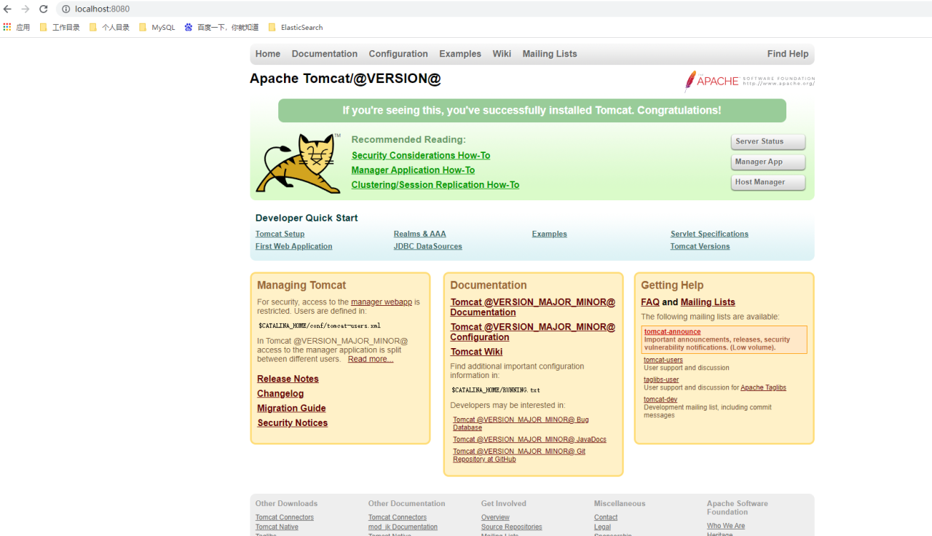Click Find Help in navigation bar
This screenshot has width=932, height=536.
tap(788, 54)
